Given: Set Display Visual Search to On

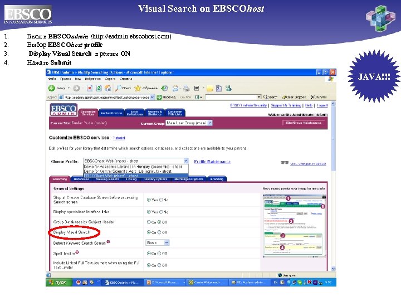Looking at the screenshot, I should [149, 232].
